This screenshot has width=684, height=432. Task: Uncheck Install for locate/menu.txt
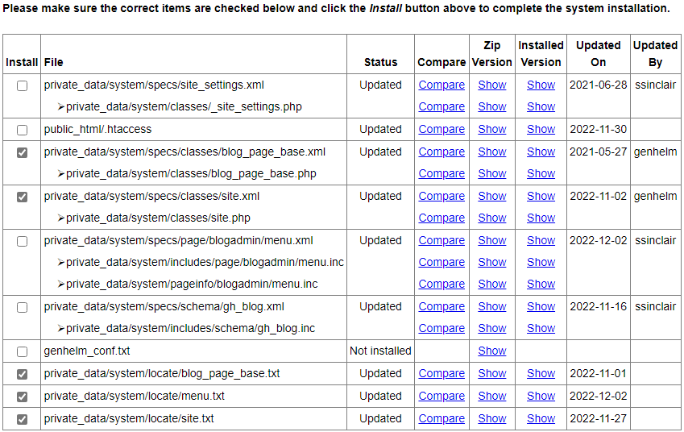tap(22, 397)
